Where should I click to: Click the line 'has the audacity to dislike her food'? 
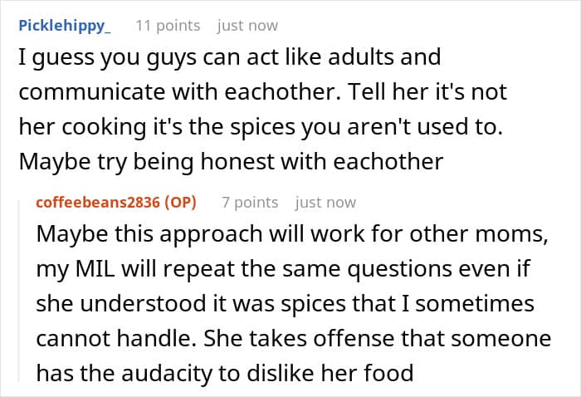pos(224,371)
